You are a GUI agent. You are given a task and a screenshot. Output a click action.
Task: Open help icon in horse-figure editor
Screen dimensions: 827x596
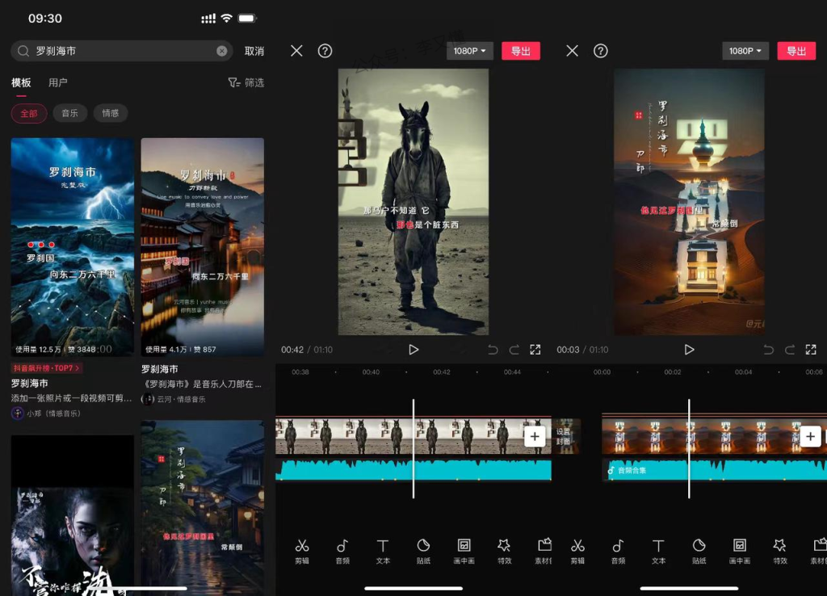(x=325, y=51)
